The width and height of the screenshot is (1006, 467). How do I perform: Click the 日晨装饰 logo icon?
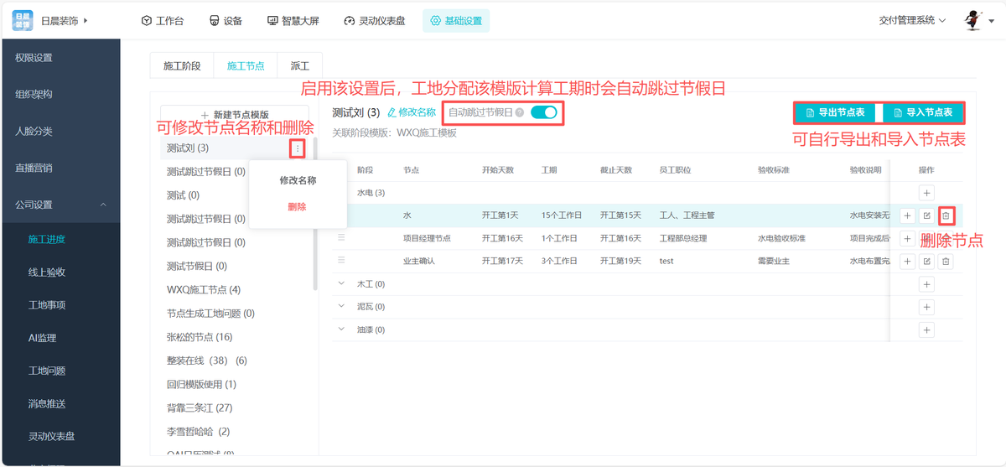point(23,20)
